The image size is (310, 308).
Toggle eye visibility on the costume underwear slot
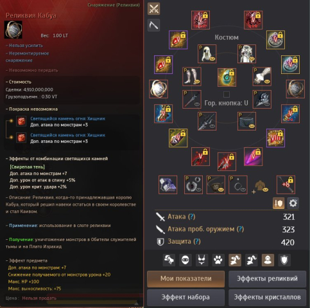(252, 126)
